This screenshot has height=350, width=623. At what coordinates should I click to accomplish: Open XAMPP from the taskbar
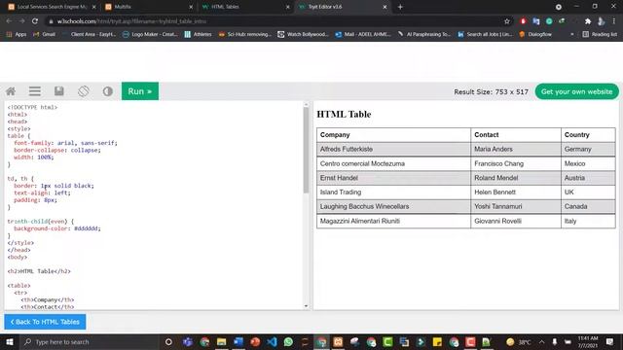pyautogui.click(x=338, y=341)
